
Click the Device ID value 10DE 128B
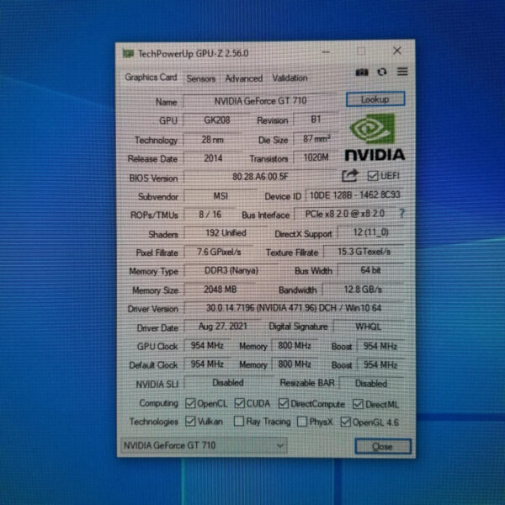click(x=354, y=195)
